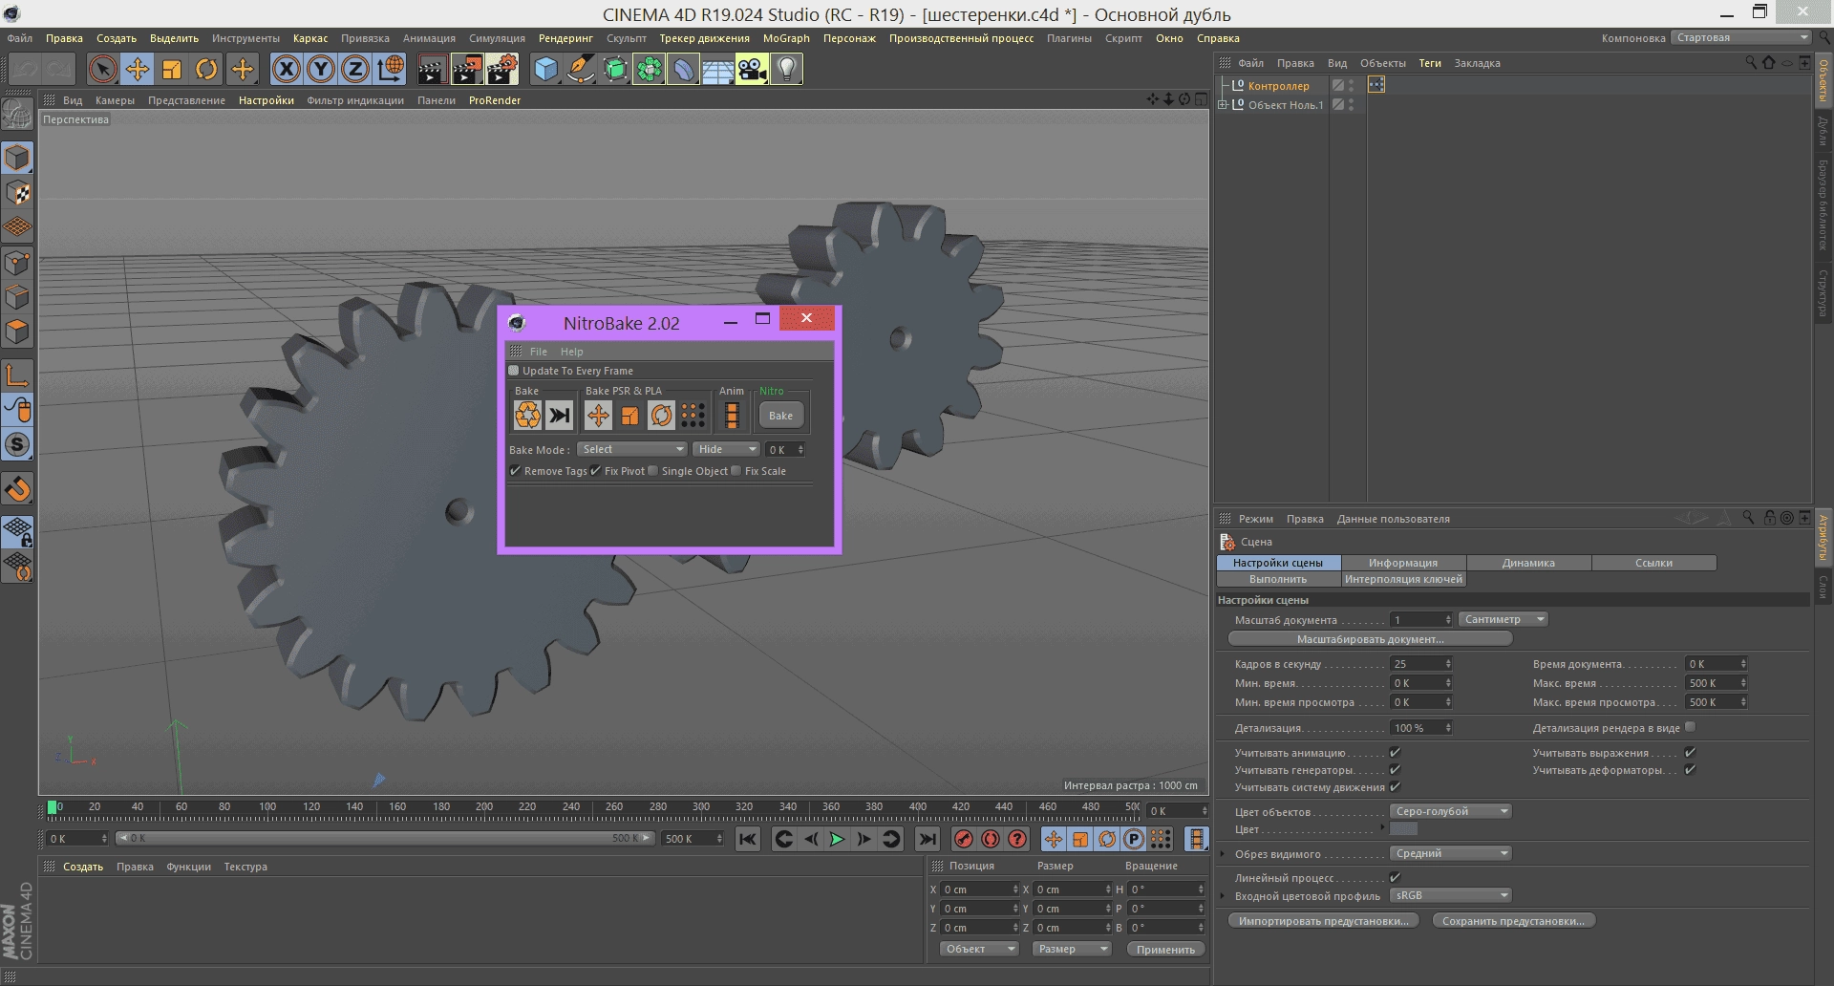Open Bake Mode Select dropdown
1834x986 pixels.
[631, 449]
